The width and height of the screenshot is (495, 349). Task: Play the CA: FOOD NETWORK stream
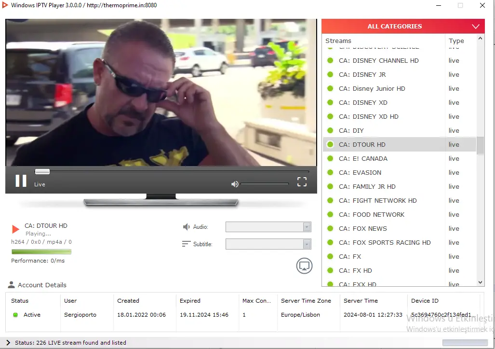[x=400, y=214]
